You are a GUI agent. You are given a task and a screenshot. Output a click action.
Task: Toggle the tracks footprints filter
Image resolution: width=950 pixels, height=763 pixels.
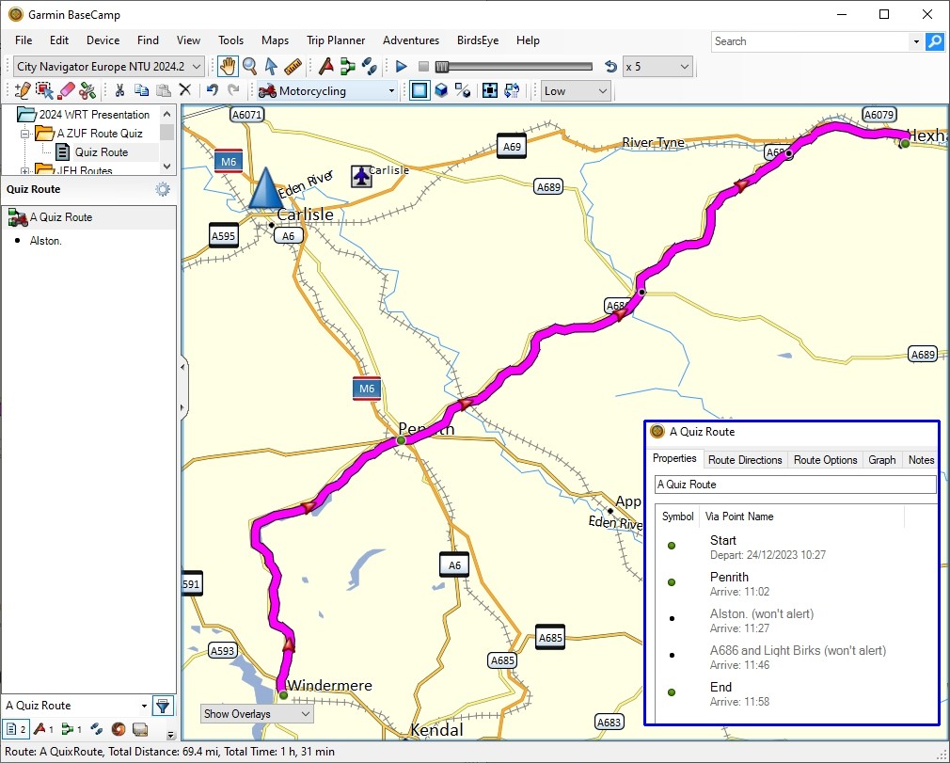[96, 729]
